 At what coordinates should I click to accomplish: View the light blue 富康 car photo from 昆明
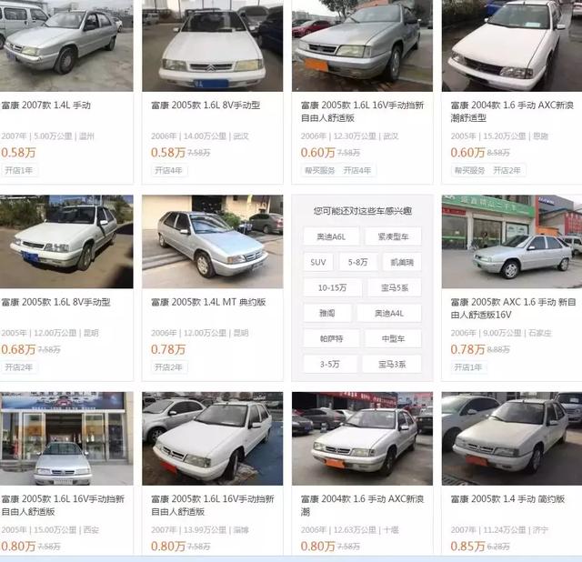coord(212,242)
